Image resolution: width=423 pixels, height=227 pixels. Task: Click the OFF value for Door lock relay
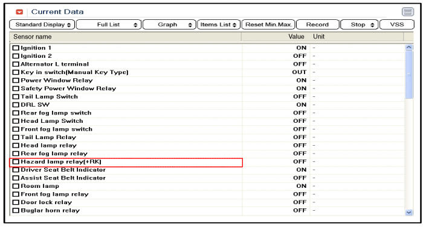(300, 202)
